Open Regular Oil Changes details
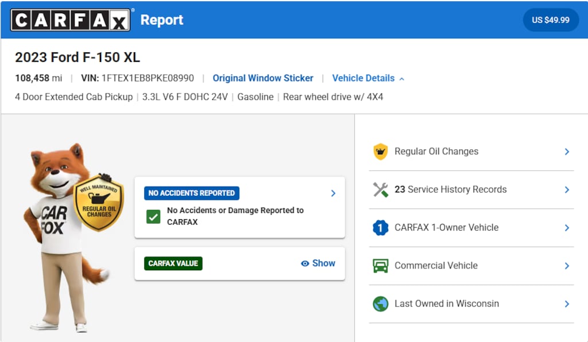The height and width of the screenshot is (342, 588). pyautogui.click(x=471, y=151)
